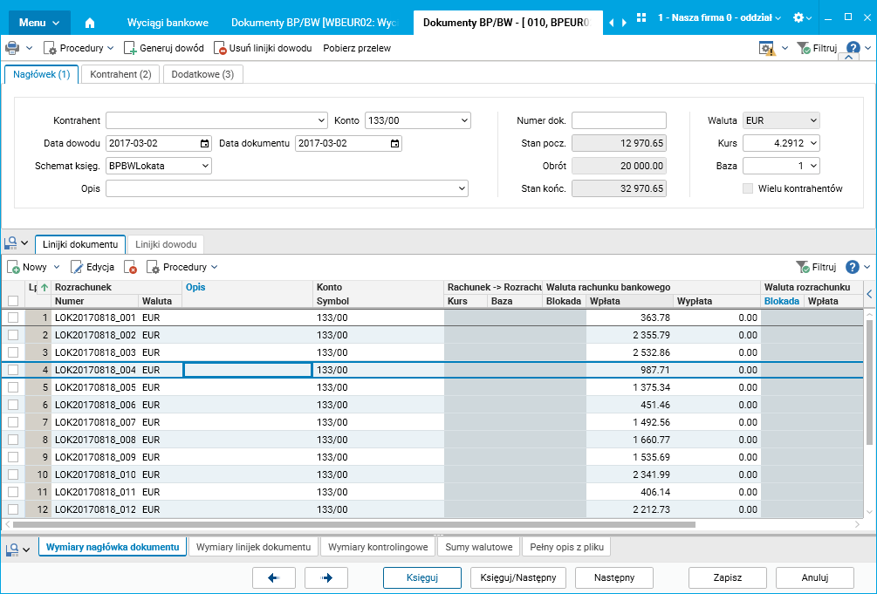Switch to the Kontrahent (2) tab
The height and width of the screenshot is (594, 877).
(x=120, y=75)
